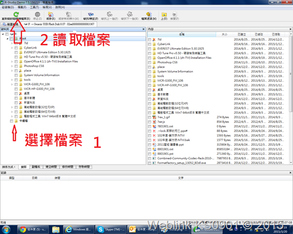293x234 pixels.
Task: Click the F: drive icon in folder tree
Action: [12, 34]
